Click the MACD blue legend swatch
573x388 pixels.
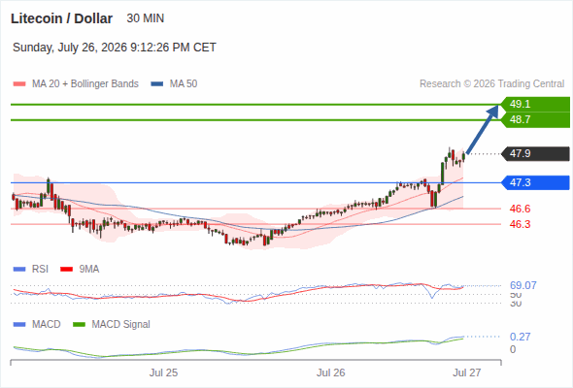tap(19, 325)
